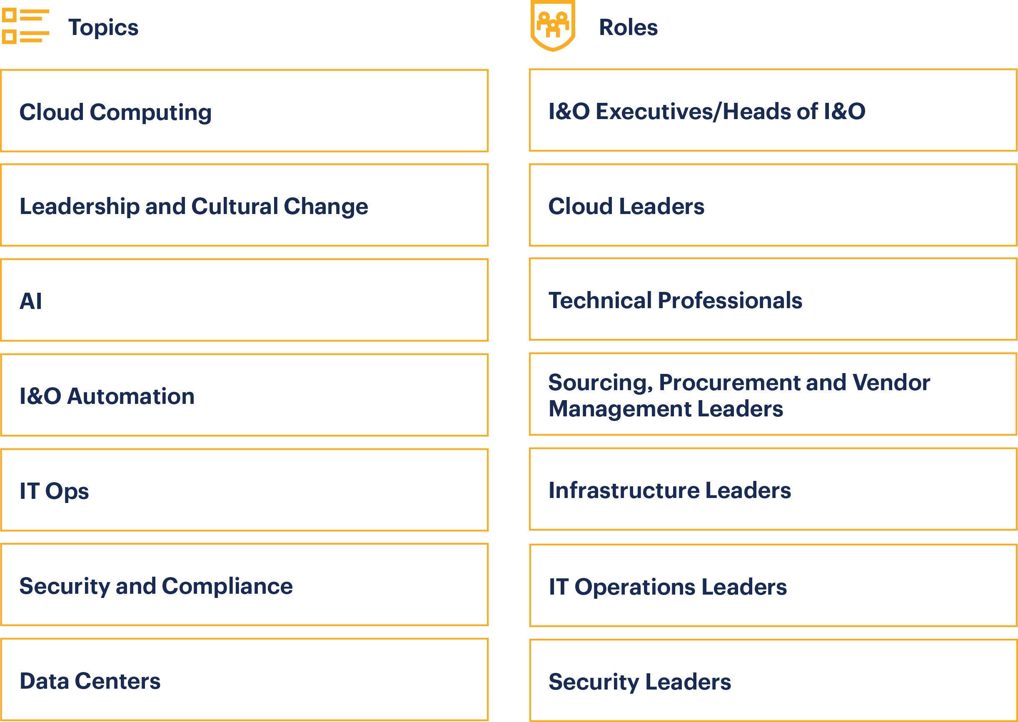Click the Roles shield people icon
This screenshot has height=722, width=1018.
point(553,25)
